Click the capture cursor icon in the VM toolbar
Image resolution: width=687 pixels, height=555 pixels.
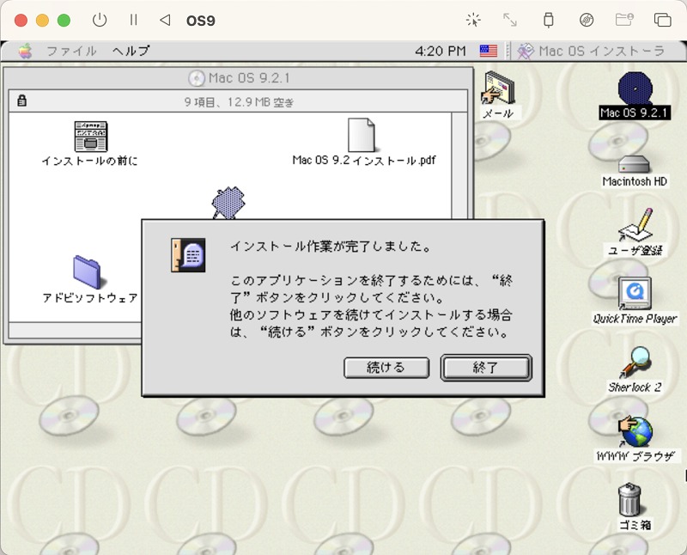(x=473, y=20)
